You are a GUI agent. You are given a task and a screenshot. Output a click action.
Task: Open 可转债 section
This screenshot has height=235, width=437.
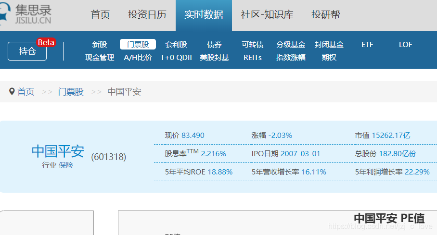pos(253,45)
